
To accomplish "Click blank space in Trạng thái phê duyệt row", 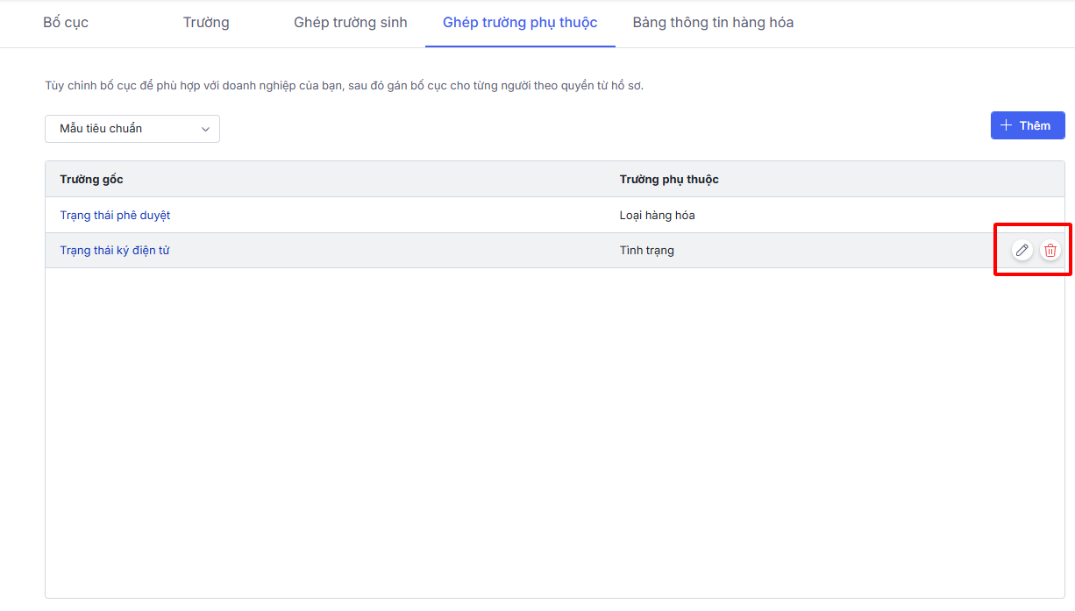I will [x=395, y=216].
